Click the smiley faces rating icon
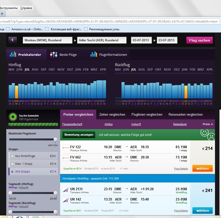The height and width of the screenshot is (218, 221). [208, 134]
